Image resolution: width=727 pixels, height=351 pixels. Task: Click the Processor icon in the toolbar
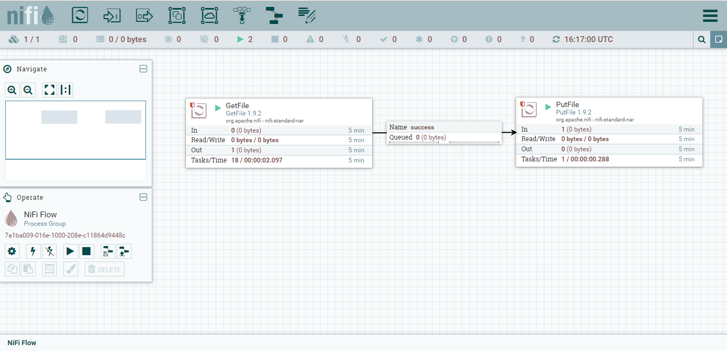(80, 15)
